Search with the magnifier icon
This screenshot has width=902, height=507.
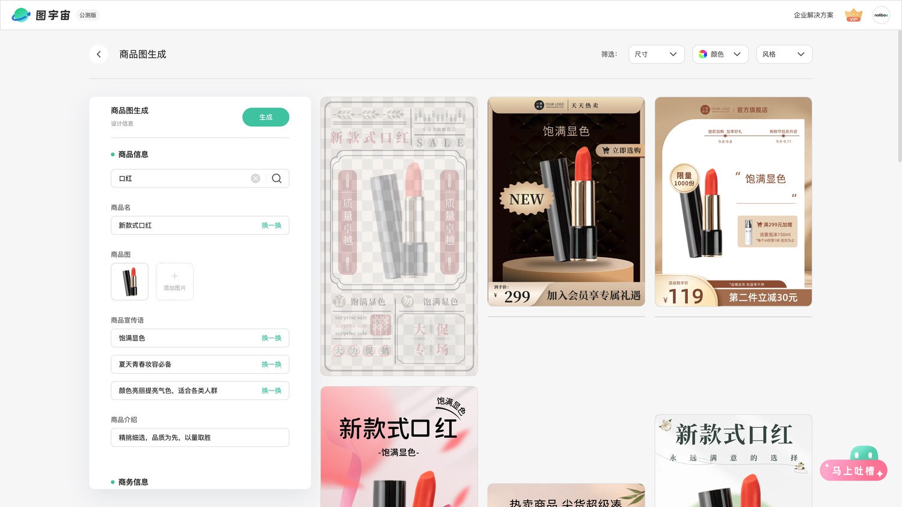pos(277,178)
